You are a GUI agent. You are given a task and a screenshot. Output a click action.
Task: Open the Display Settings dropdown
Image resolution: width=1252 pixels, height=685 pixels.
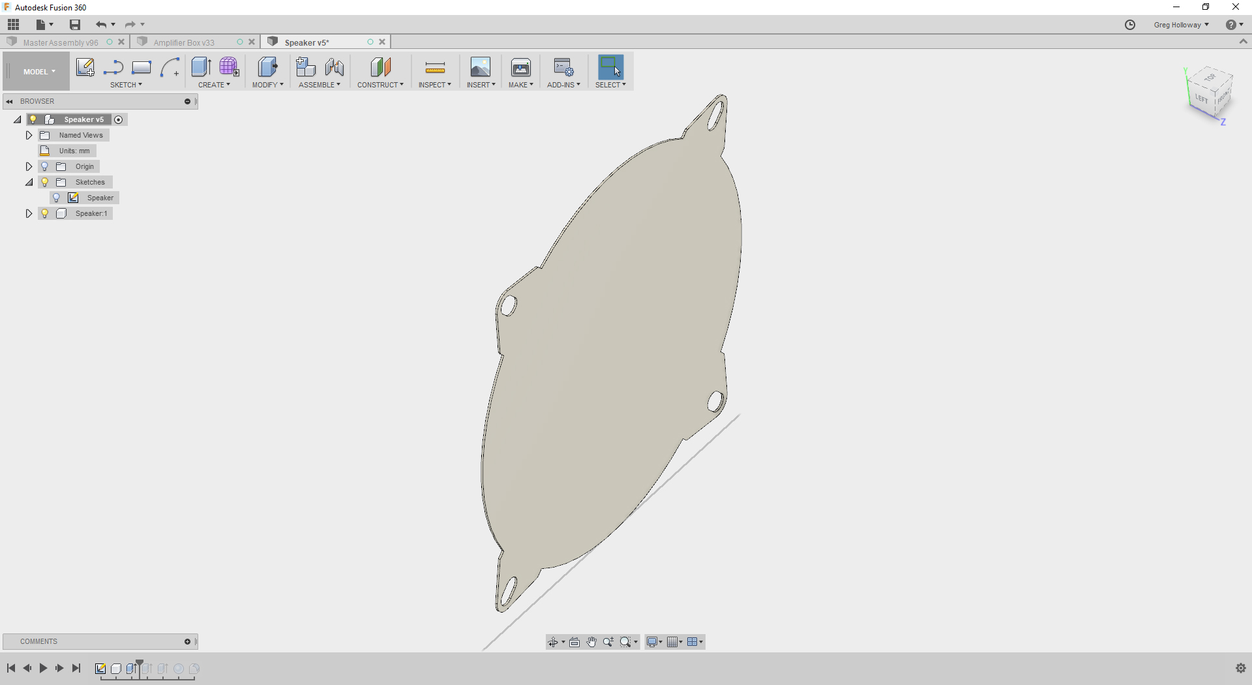(x=654, y=642)
